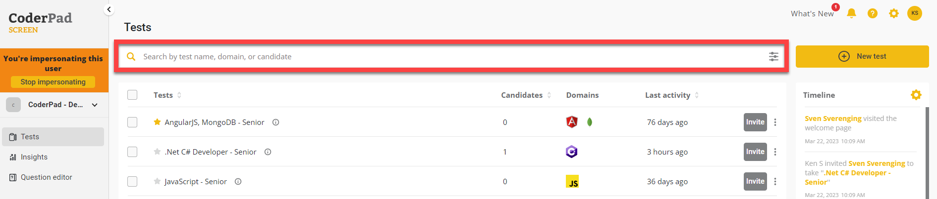937x199 pixels.
Task: Collapse the left sidebar with arrow
Action: coord(109,9)
